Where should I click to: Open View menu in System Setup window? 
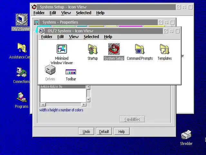click(66, 13)
